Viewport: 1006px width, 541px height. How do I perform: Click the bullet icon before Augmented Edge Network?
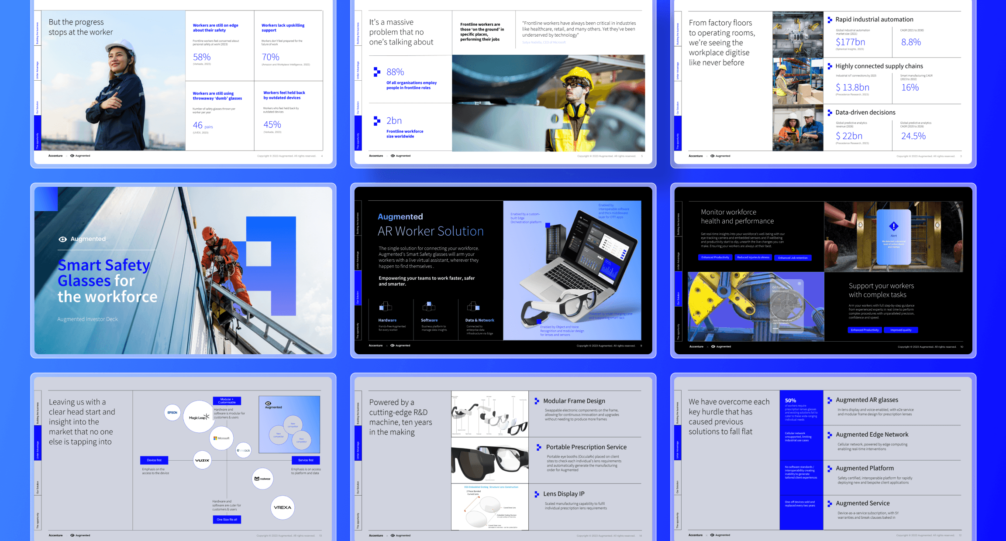coord(830,435)
